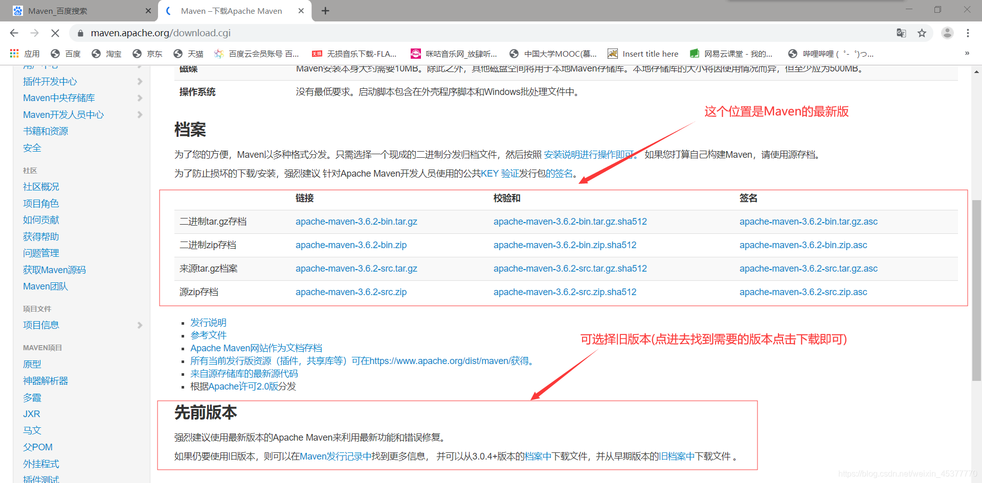Download apache-maven-3.6.2-src.tar.gz
This screenshot has width=982, height=483.
coord(356,269)
